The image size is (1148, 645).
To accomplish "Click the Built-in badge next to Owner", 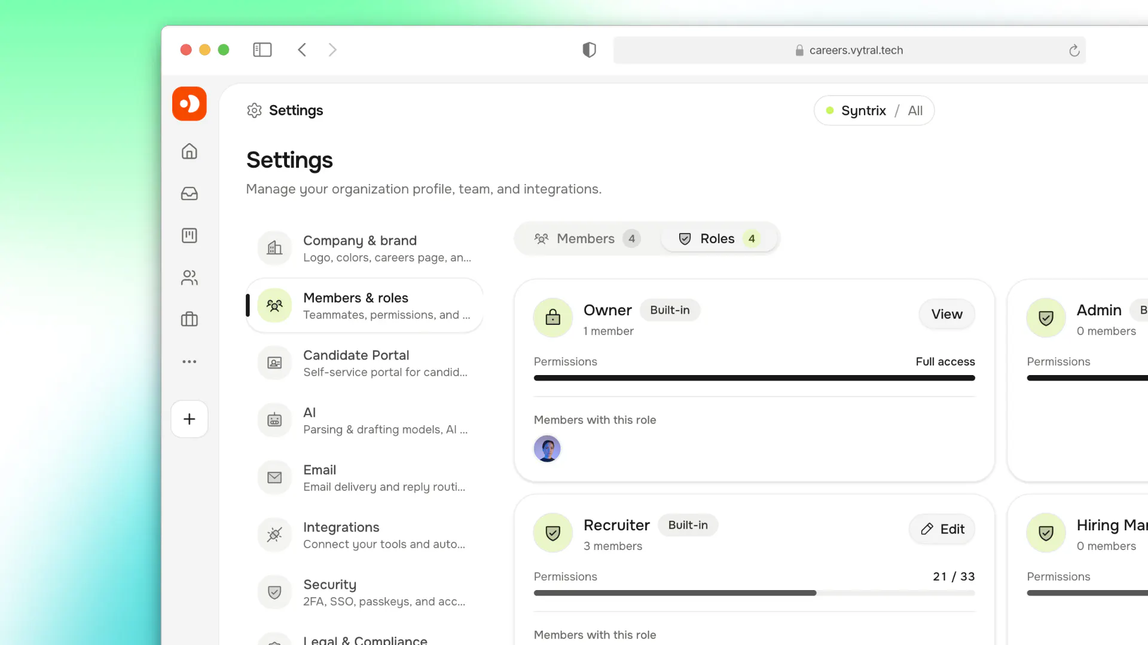I will point(670,310).
